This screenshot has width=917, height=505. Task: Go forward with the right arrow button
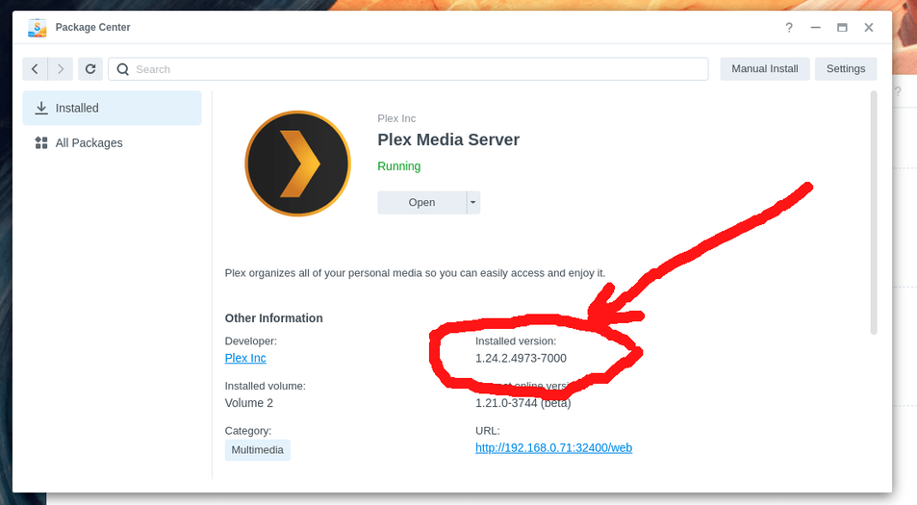click(x=61, y=69)
